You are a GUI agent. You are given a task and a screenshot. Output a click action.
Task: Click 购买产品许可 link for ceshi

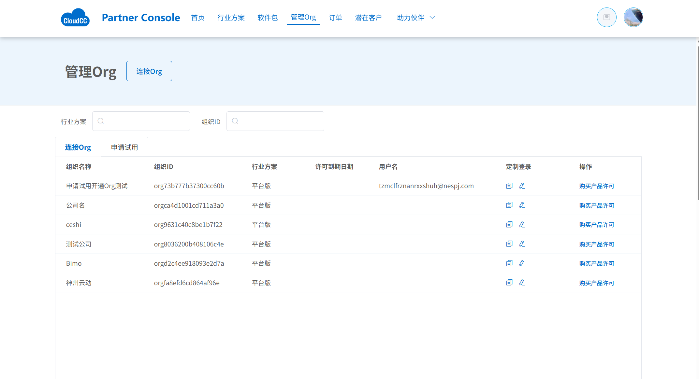[x=596, y=225]
